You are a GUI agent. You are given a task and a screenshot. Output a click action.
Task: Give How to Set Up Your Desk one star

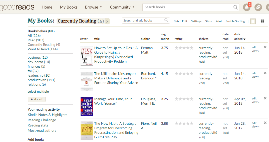coord(176,48)
